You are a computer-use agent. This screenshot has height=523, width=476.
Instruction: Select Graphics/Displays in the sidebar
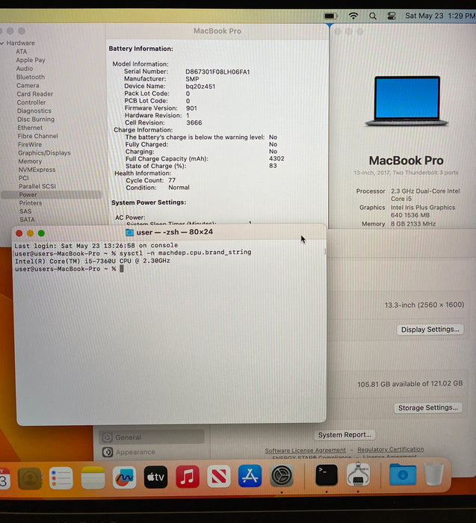click(x=44, y=152)
